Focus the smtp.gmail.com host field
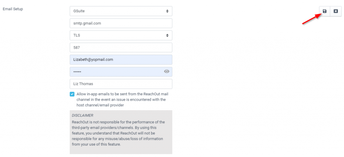 click(121, 23)
